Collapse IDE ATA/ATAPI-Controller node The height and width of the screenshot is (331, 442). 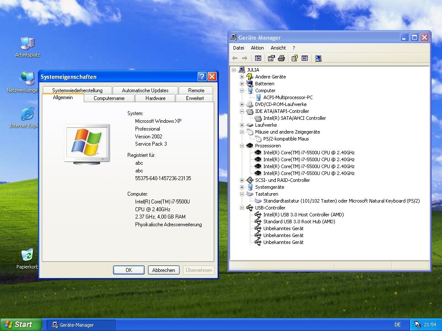coord(242,111)
